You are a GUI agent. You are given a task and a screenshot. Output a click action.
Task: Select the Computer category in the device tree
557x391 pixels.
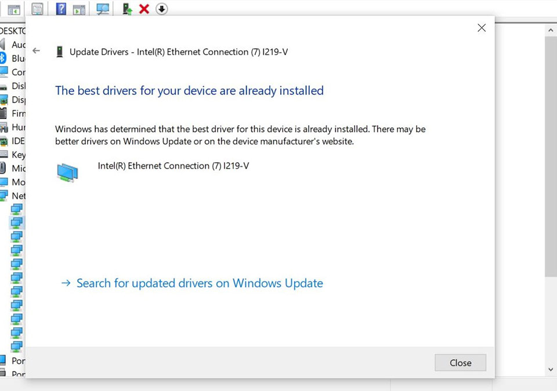click(13, 72)
